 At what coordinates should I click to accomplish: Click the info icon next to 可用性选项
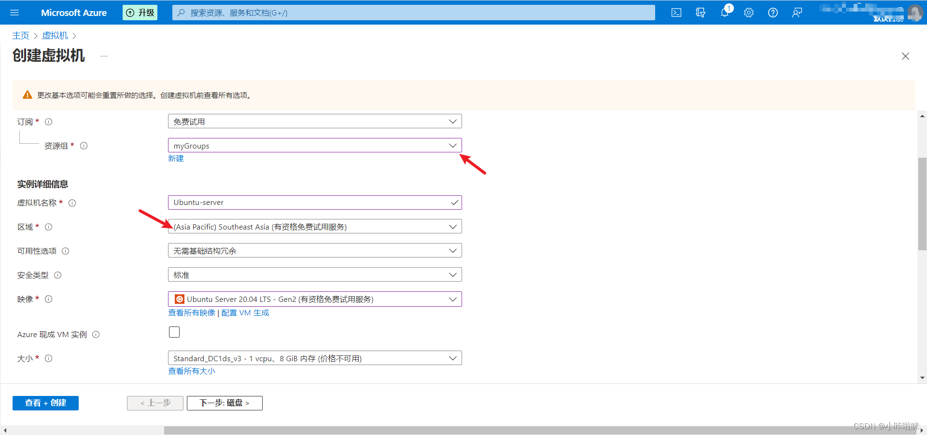66,251
